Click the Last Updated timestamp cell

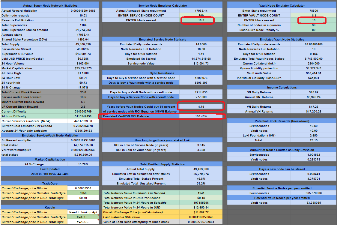click(50, 173)
